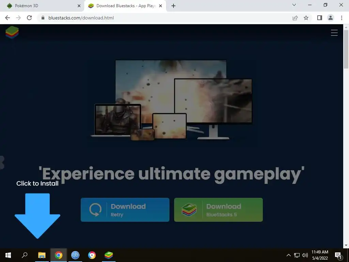Go back to previous page in Chrome
Screen dimensions: 349x262
7,18
